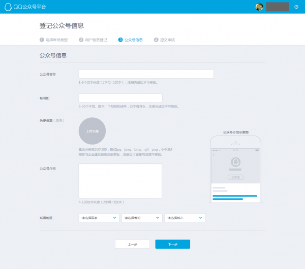Click the 加关注 button in phone preview
Image resolution: width=305 pixels, height=269 pixels.
(235, 177)
